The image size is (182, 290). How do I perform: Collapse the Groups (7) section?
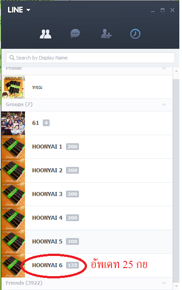coord(164,105)
